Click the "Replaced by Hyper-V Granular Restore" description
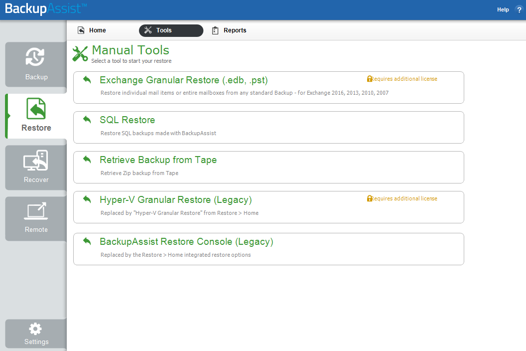 coord(179,213)
